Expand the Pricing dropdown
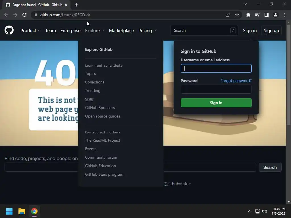The height and width of the screenshot is (218, 291). pyautogui.click(x=147, y=31)
